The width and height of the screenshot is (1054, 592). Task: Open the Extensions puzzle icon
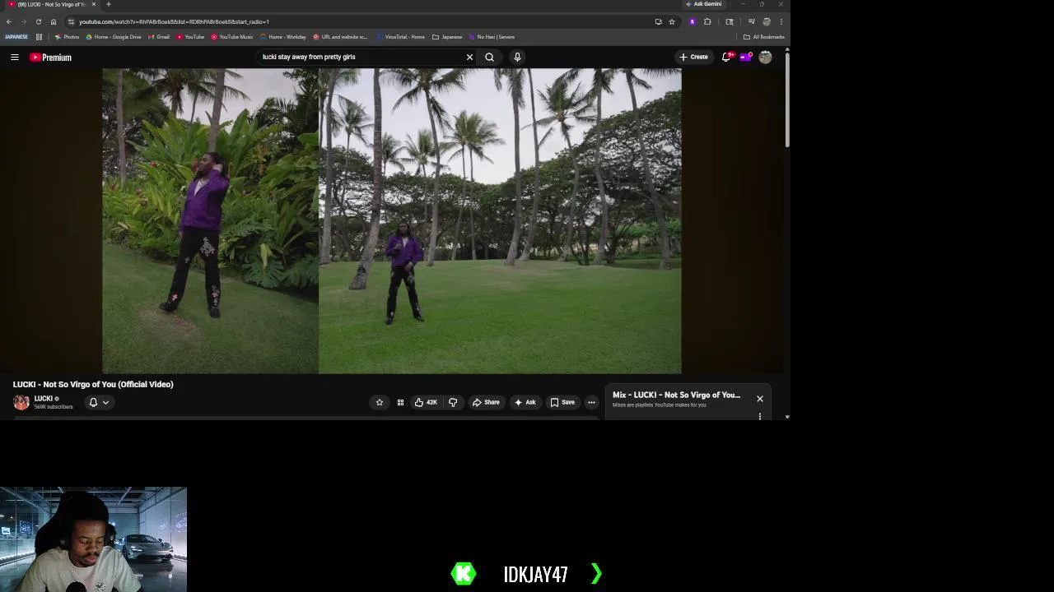(707, 21)
